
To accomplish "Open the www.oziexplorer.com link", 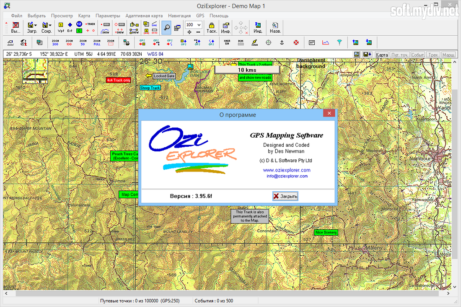I will tap(287, 170).
